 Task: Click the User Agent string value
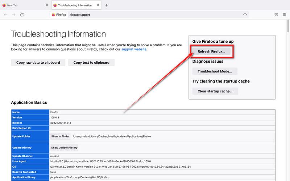(101, 161)
